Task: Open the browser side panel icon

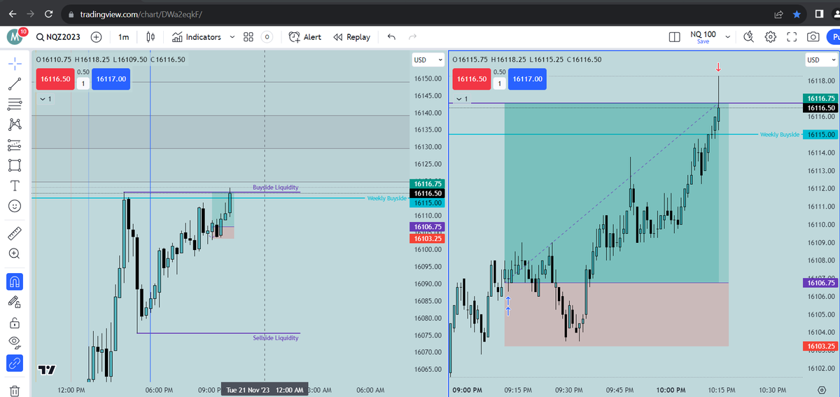Action: pyautogui.click(x=819, y=14)
